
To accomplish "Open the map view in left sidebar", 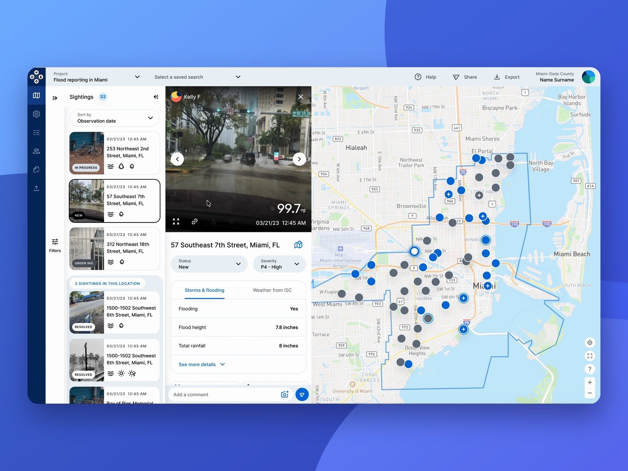I will pyautogui.click(x=37, y=95).
